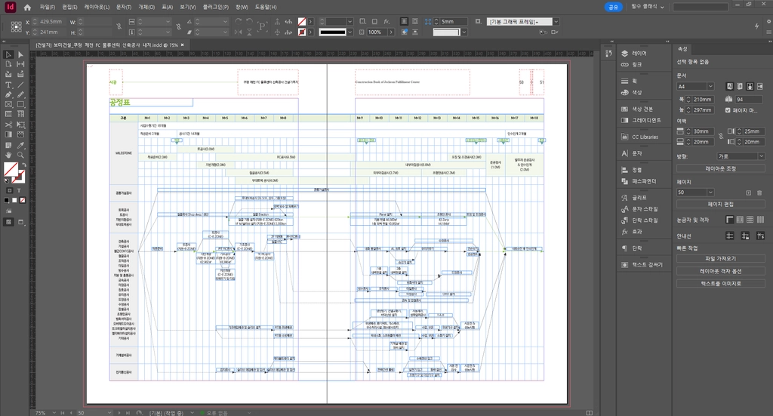
Task: Select the Hand tool
Action: coord(8,156)
